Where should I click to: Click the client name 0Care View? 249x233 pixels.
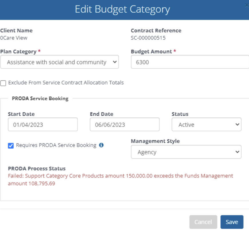coord(14,38)
